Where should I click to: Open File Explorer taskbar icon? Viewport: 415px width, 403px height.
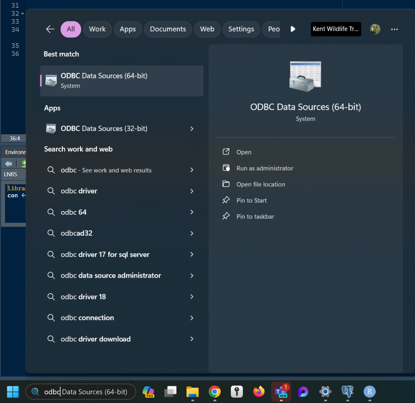click(x=193, y=391)
